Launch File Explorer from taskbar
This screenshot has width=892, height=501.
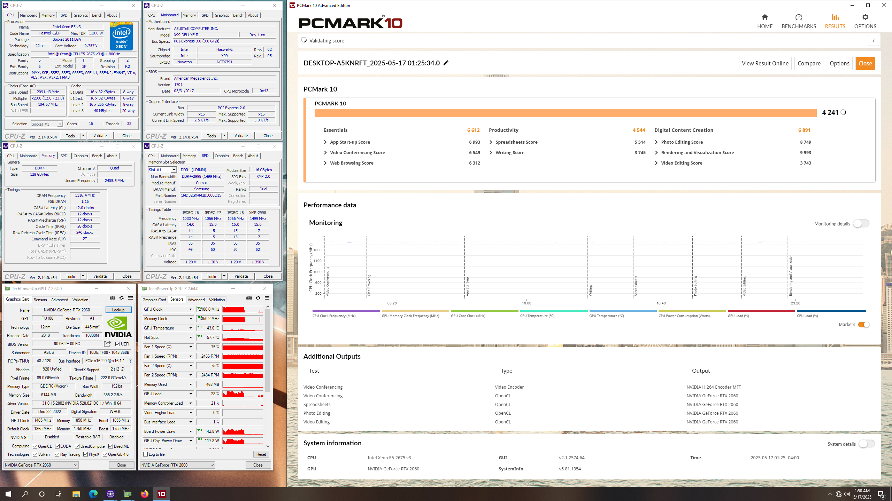(76, 494)
